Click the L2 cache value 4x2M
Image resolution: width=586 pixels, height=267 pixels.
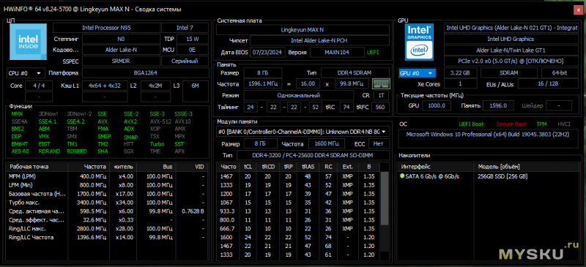coord(155,86)
